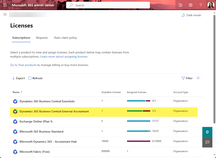Click the Refresh circular arrow icon
The height and width of the screenshot is (158, 216).
click(30, 78)
